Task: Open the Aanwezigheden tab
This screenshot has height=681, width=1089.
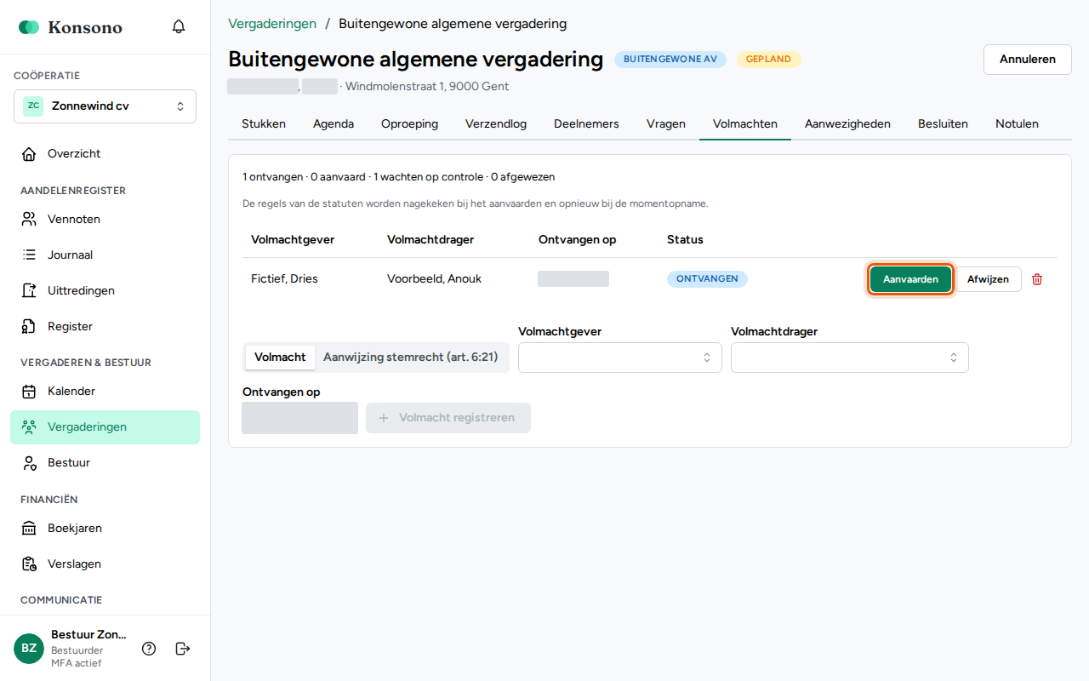Action: point(847,124)
